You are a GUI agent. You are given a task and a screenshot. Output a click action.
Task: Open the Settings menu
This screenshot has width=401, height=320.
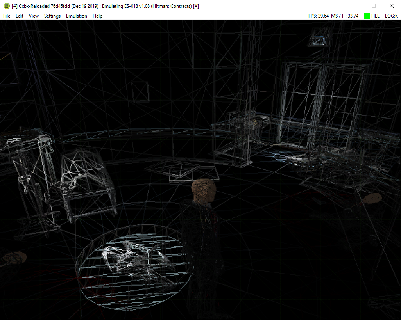[x=52, y=16]
